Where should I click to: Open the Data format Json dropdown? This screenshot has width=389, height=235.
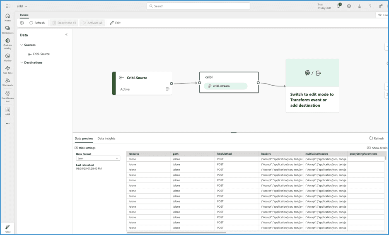tap(98, 158)
